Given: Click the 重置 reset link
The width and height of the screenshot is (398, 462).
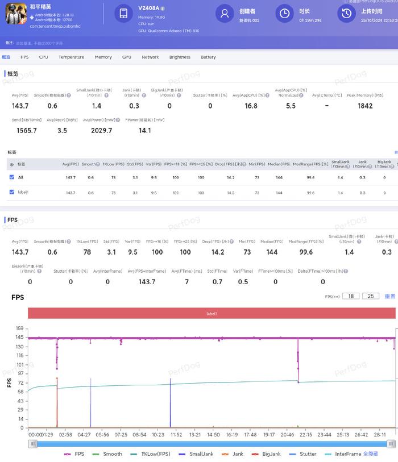Looking at the screenshot, I should 389,296.
